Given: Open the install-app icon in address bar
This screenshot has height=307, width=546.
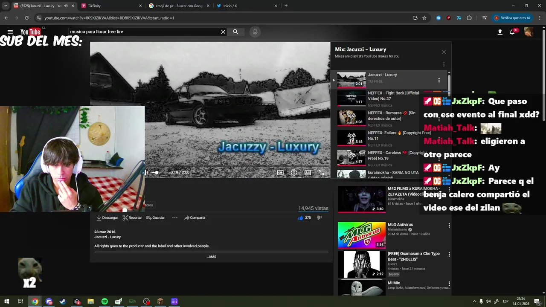Looking at the screenshot, I should pyautogui.click(x=415, y=18).
